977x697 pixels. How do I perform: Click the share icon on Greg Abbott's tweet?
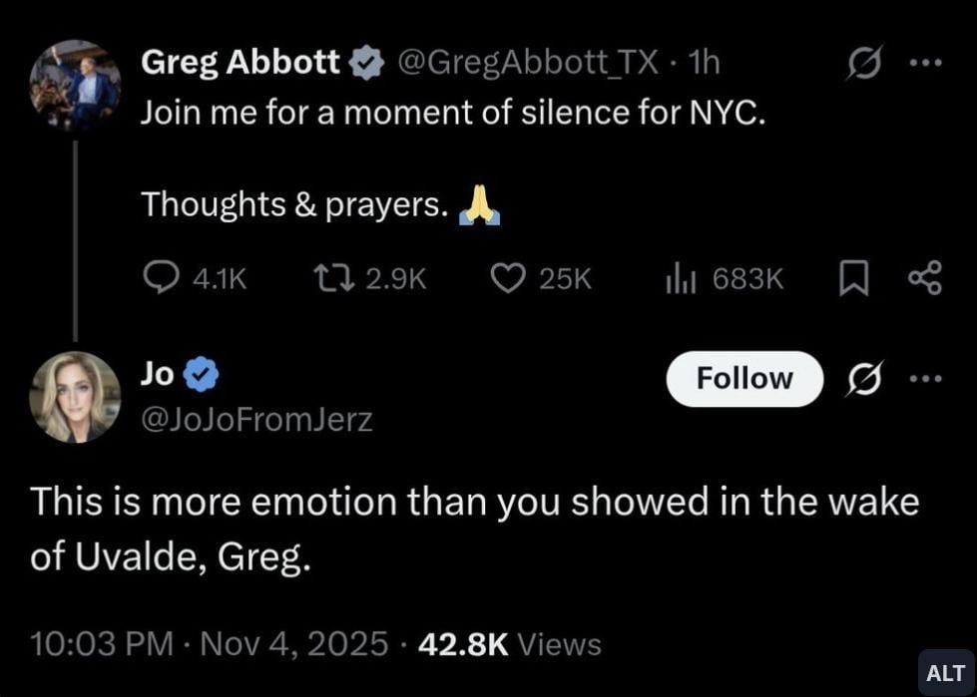point(924,278)
